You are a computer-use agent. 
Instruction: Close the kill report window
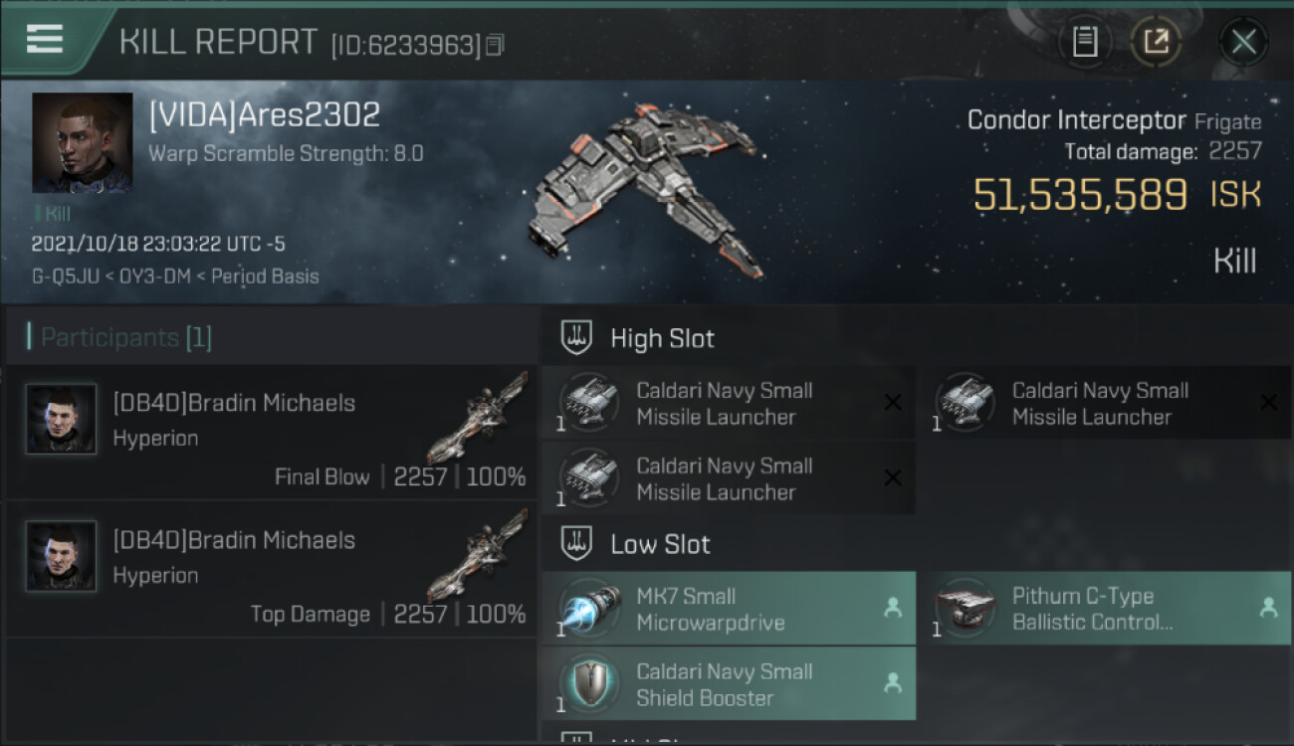tap(1243, 42)
